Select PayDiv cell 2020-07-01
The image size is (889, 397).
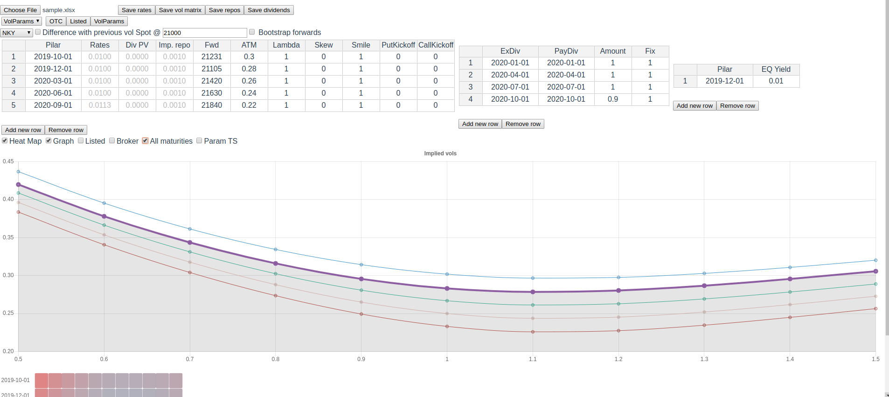(566, 87)
